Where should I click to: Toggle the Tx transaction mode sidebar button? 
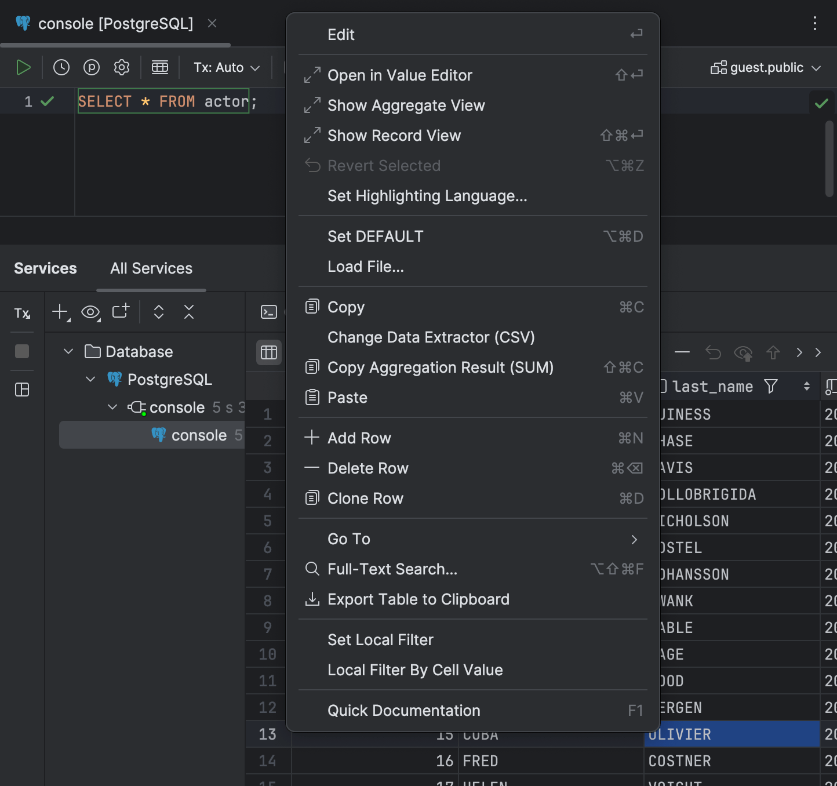(x=22, y=314)
